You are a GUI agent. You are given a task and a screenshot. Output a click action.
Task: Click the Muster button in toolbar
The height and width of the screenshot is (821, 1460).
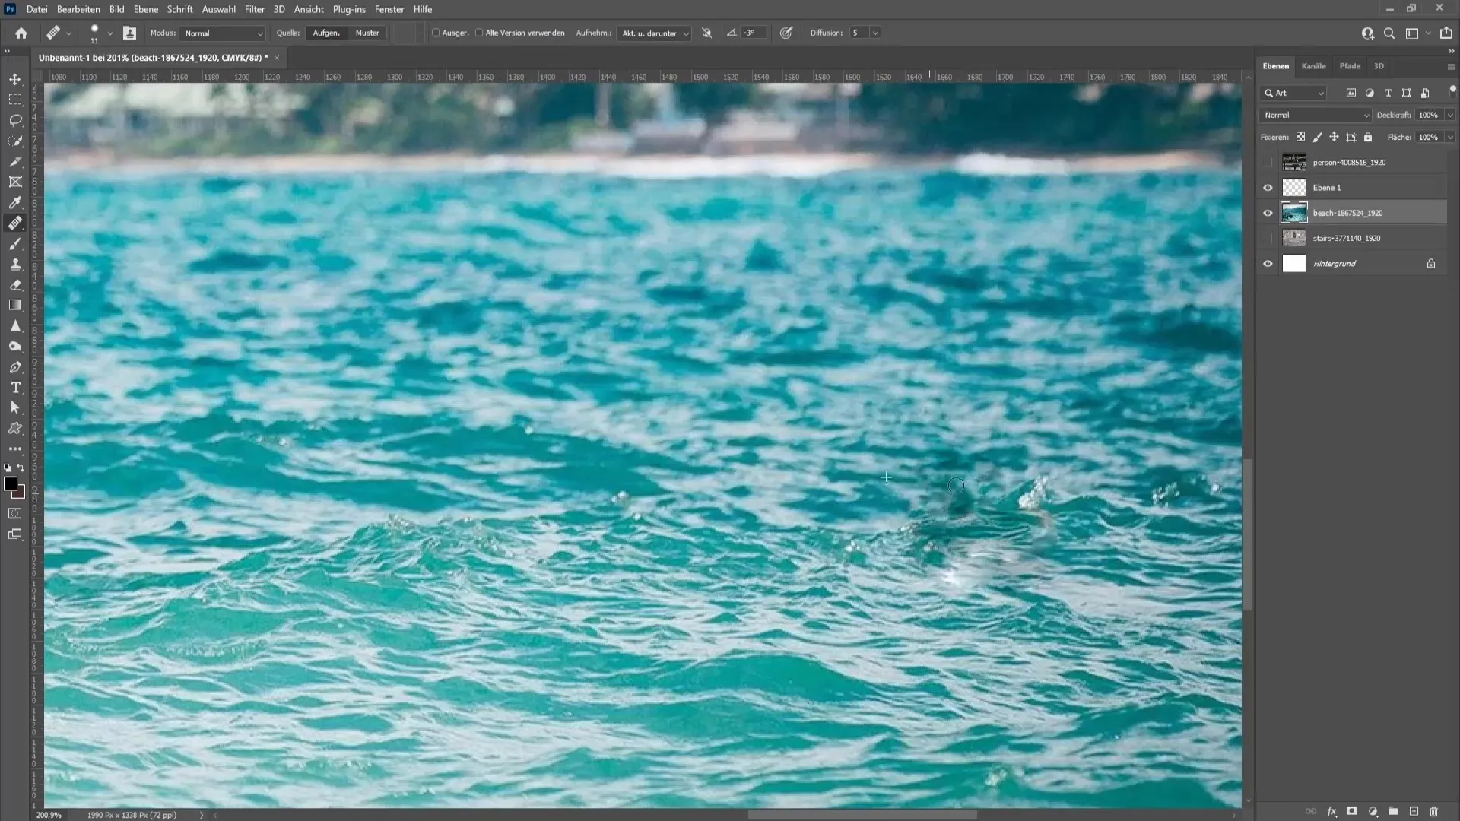click(x=366, y=32)
